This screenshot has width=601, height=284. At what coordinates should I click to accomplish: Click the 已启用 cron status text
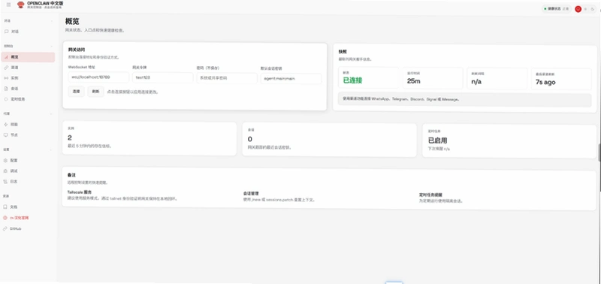[438, 140]
